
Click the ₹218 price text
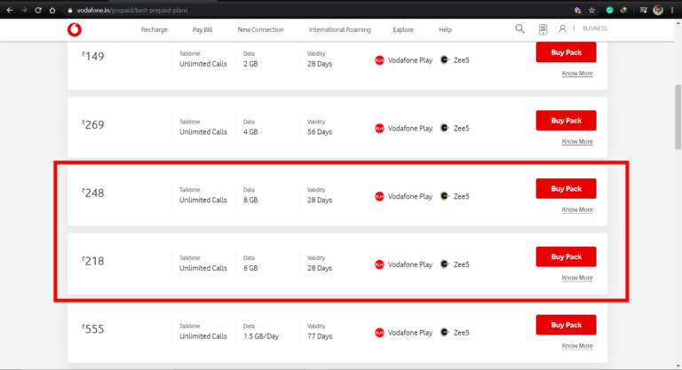click(x=92, y=261)
